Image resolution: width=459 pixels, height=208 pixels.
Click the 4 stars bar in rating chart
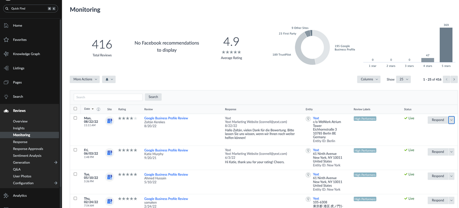[x=428, y=60]
